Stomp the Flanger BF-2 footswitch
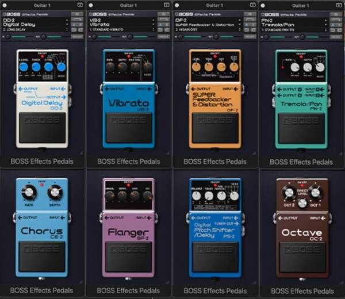 (x=128, y=257)
